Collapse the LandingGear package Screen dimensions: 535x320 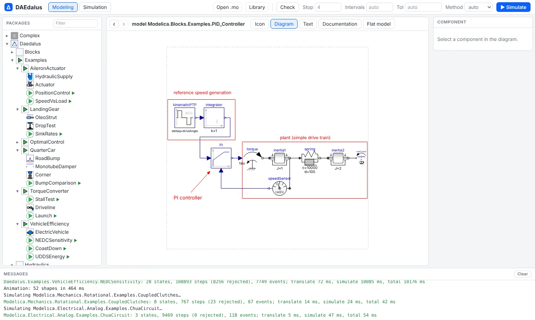click(x=17, y=109)
